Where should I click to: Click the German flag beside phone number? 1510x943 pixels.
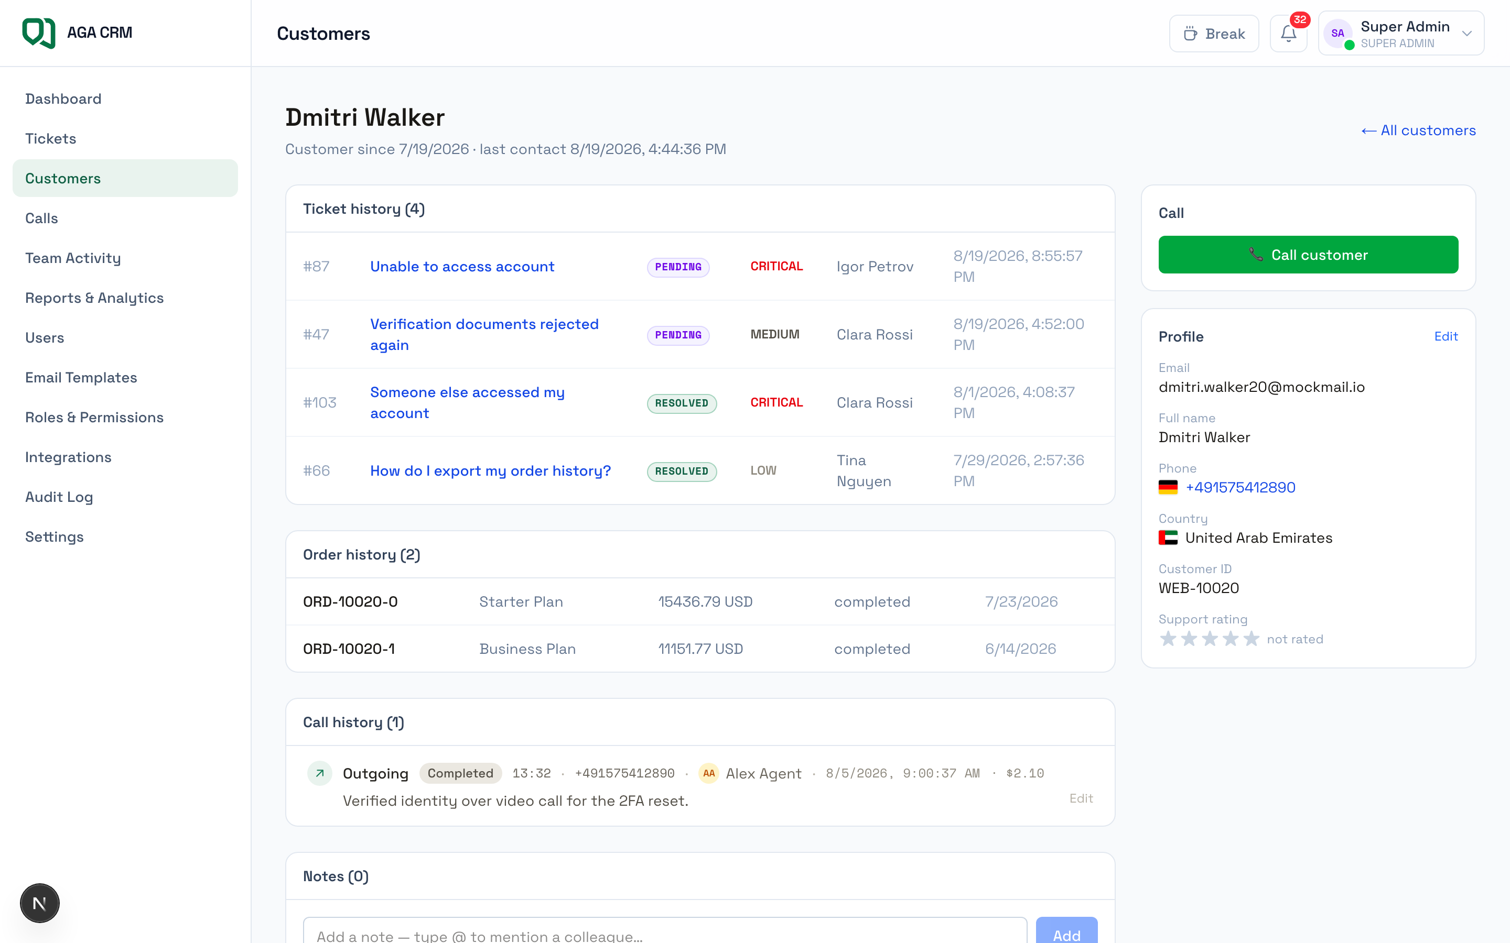1168,487
